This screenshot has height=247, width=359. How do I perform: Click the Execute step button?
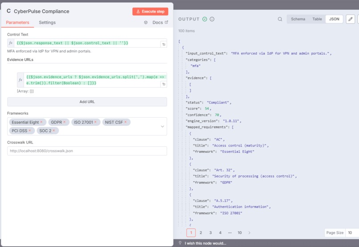(x=150, y=12)
